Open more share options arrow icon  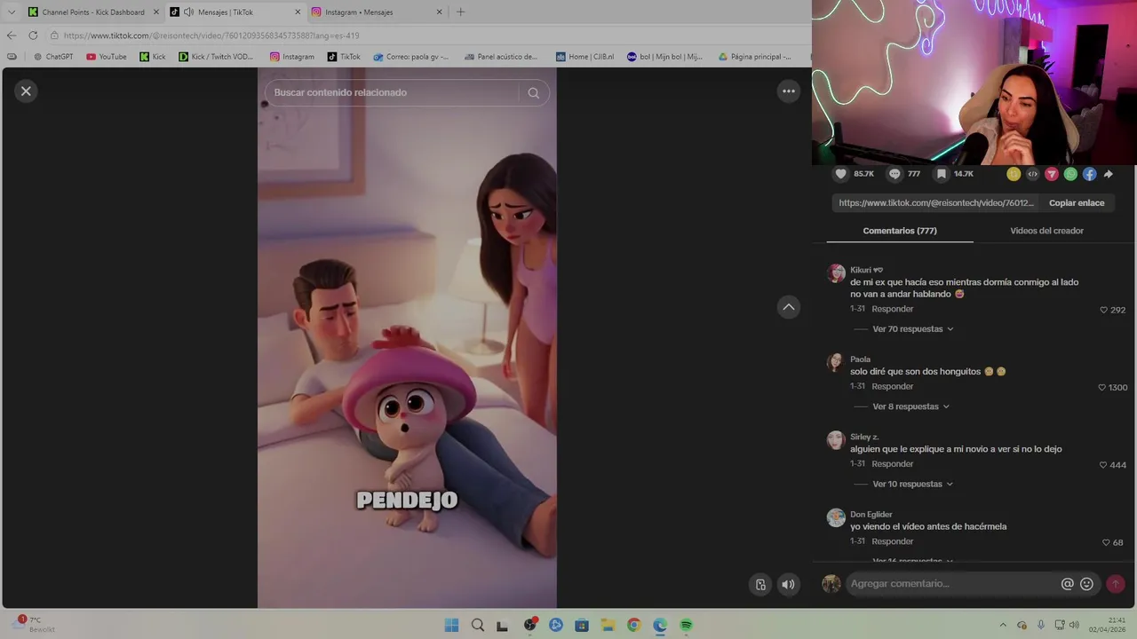coord(1109,174)
